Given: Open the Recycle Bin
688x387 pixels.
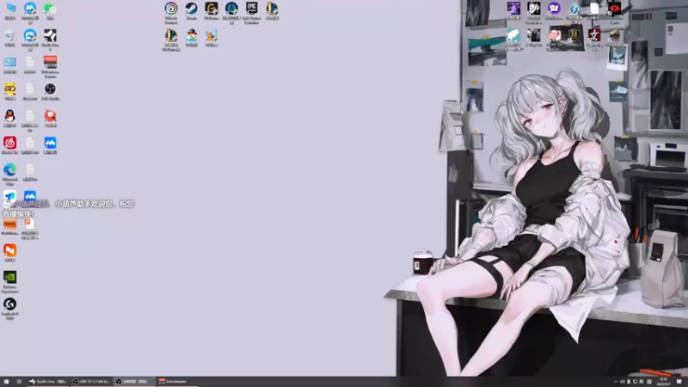Looking at the screenshot, I should click(9, 38).
